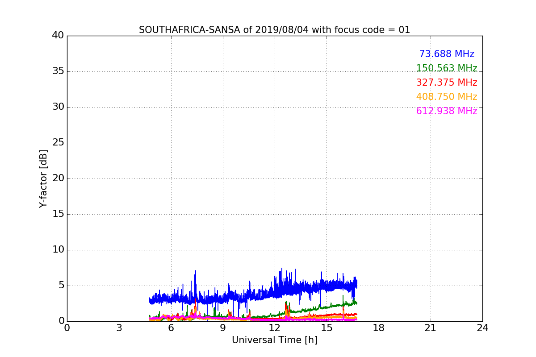Click the Y-factor [dB] axis label
This screenshot has height=357, width=536.
[43, 178]
